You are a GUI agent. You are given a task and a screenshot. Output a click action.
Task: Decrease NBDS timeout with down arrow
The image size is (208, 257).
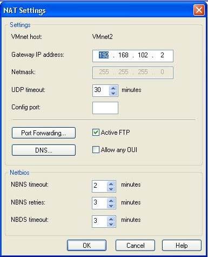click(111, 224)
